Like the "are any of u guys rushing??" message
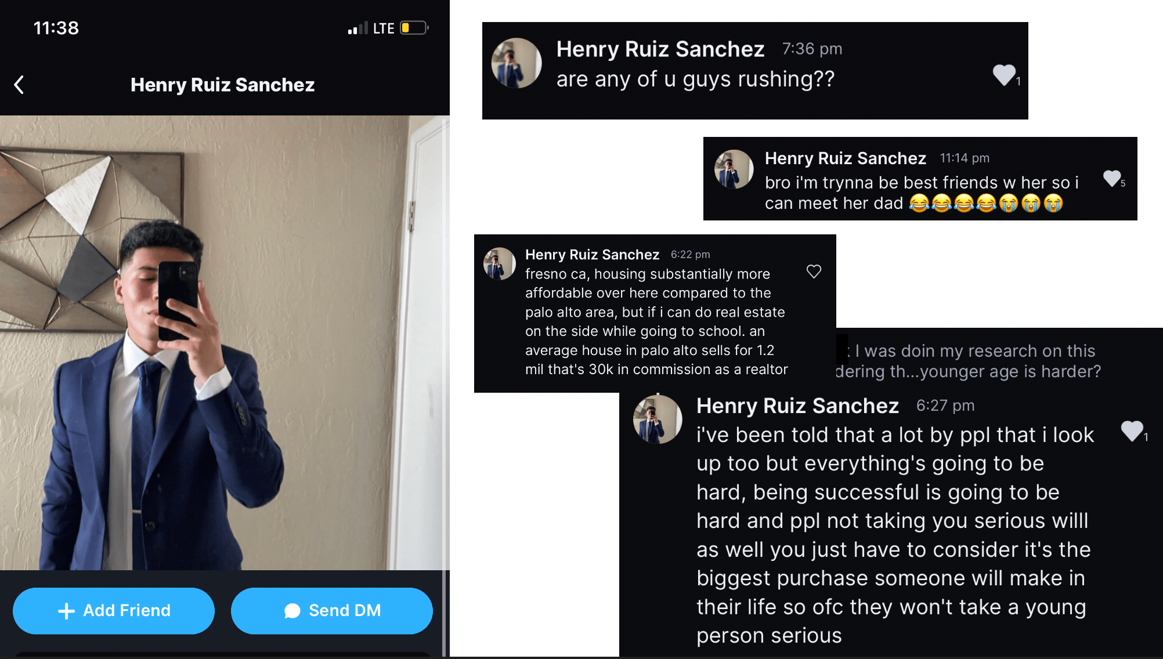 (1003, 75)
